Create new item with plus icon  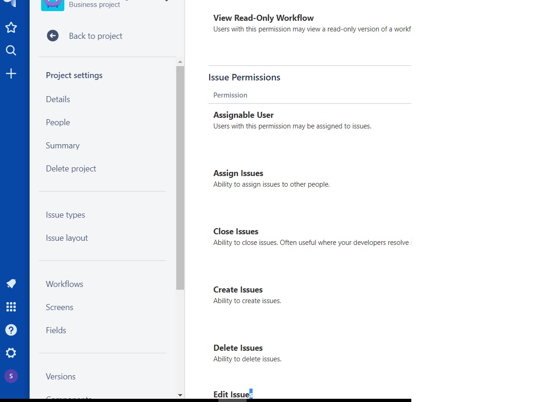11,73
